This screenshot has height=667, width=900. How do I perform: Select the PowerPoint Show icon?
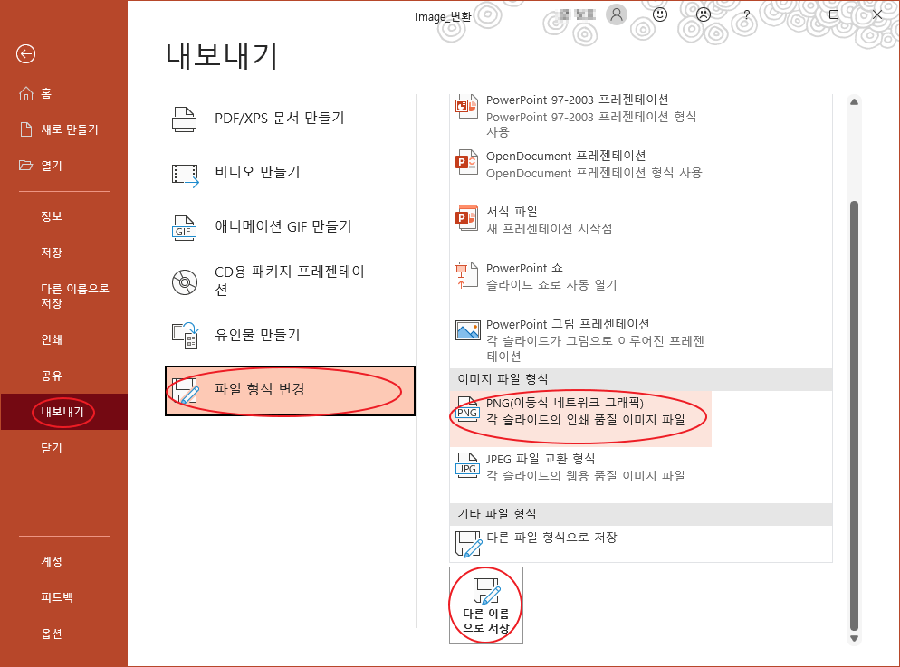(466, 275)
